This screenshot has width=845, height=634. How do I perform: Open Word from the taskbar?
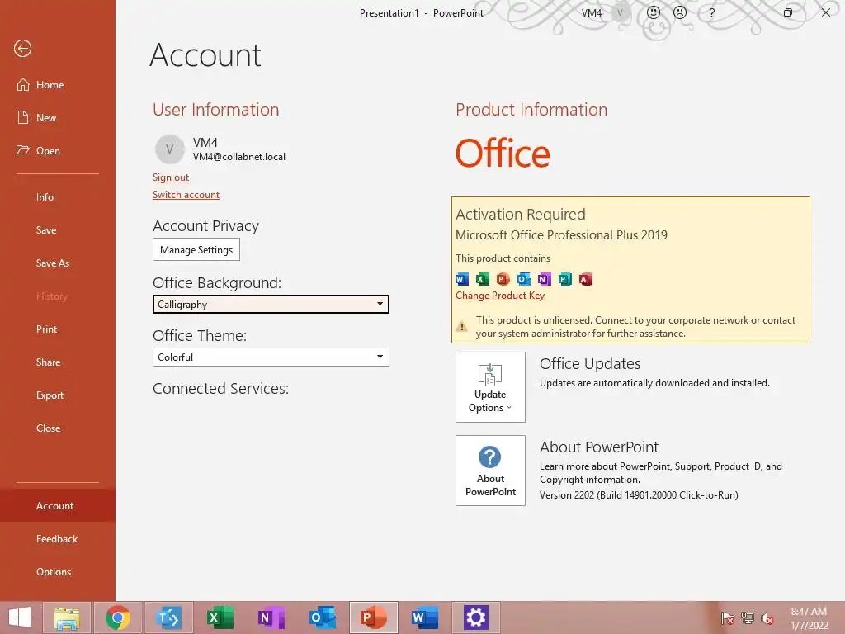pos(425,617)
